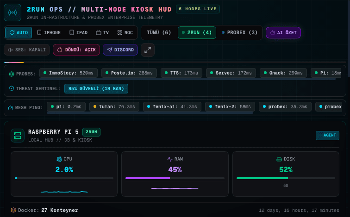This screenshot has width=350, height=217.
Task: Send report via DISCORD button
Action: 120,50
